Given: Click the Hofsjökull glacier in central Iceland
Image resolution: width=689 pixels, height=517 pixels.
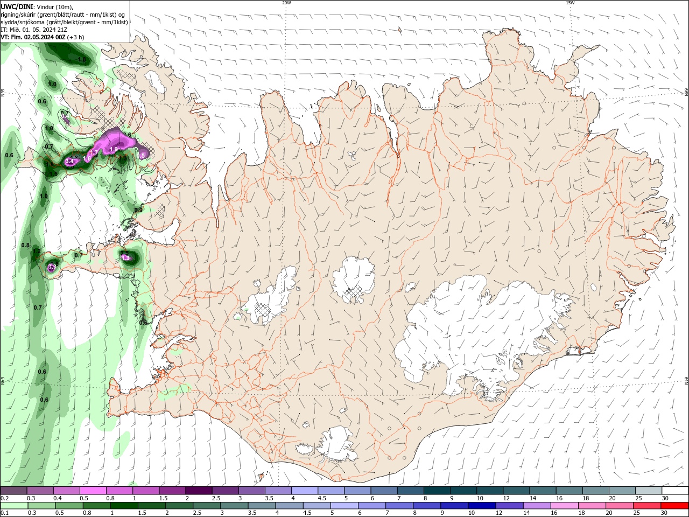Looking at the screenshot, I should (354, 278).
